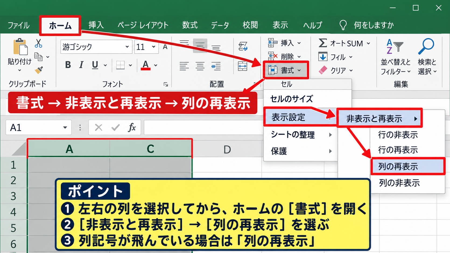The width and height of the screenshot is (450, 253).
Task: Choose 列の再表示 from the submenu
Action: 407,166
